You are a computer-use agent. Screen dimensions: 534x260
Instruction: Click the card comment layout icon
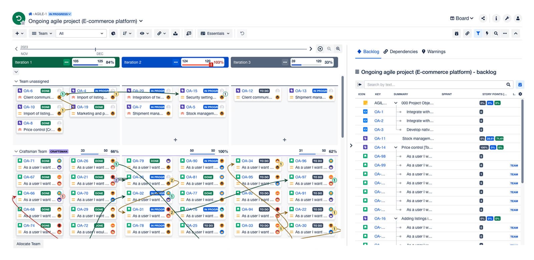[x=189, y=33]
